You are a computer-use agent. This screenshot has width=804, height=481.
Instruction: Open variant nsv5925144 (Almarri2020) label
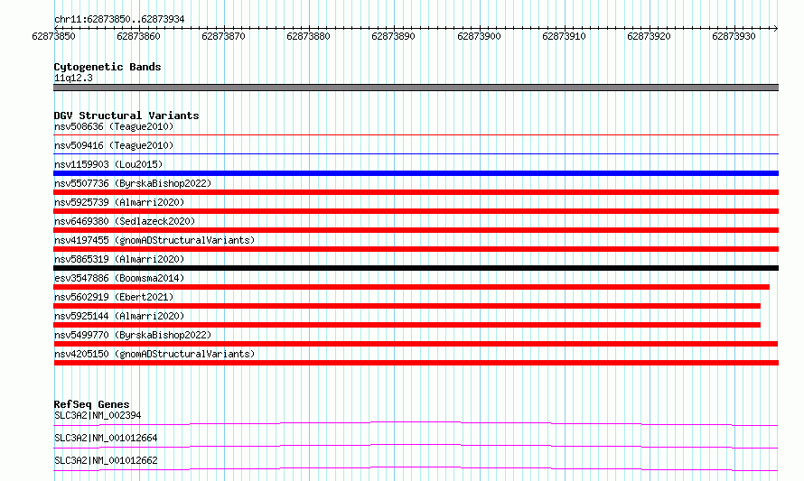click(119, 316)
